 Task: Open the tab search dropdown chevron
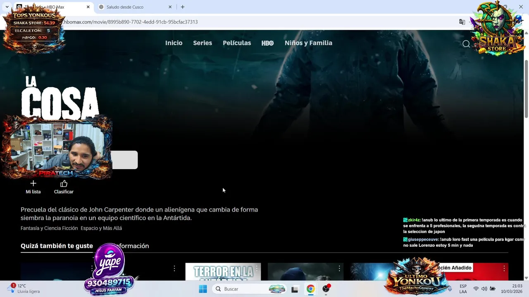click(7, 7)
